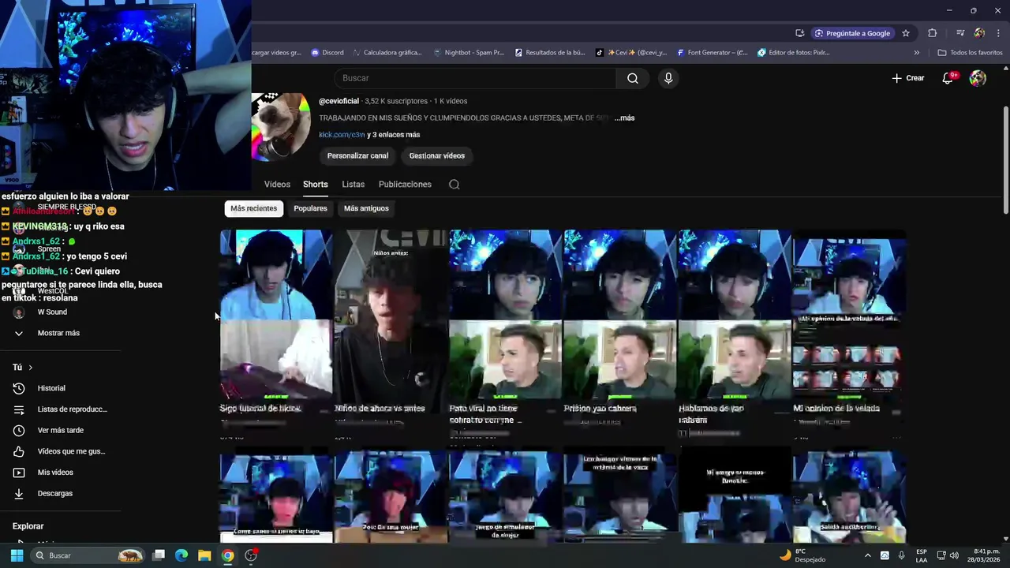1010x568 pixels.
Task: Open Videos que me gustan
Action: coord(71,451)
